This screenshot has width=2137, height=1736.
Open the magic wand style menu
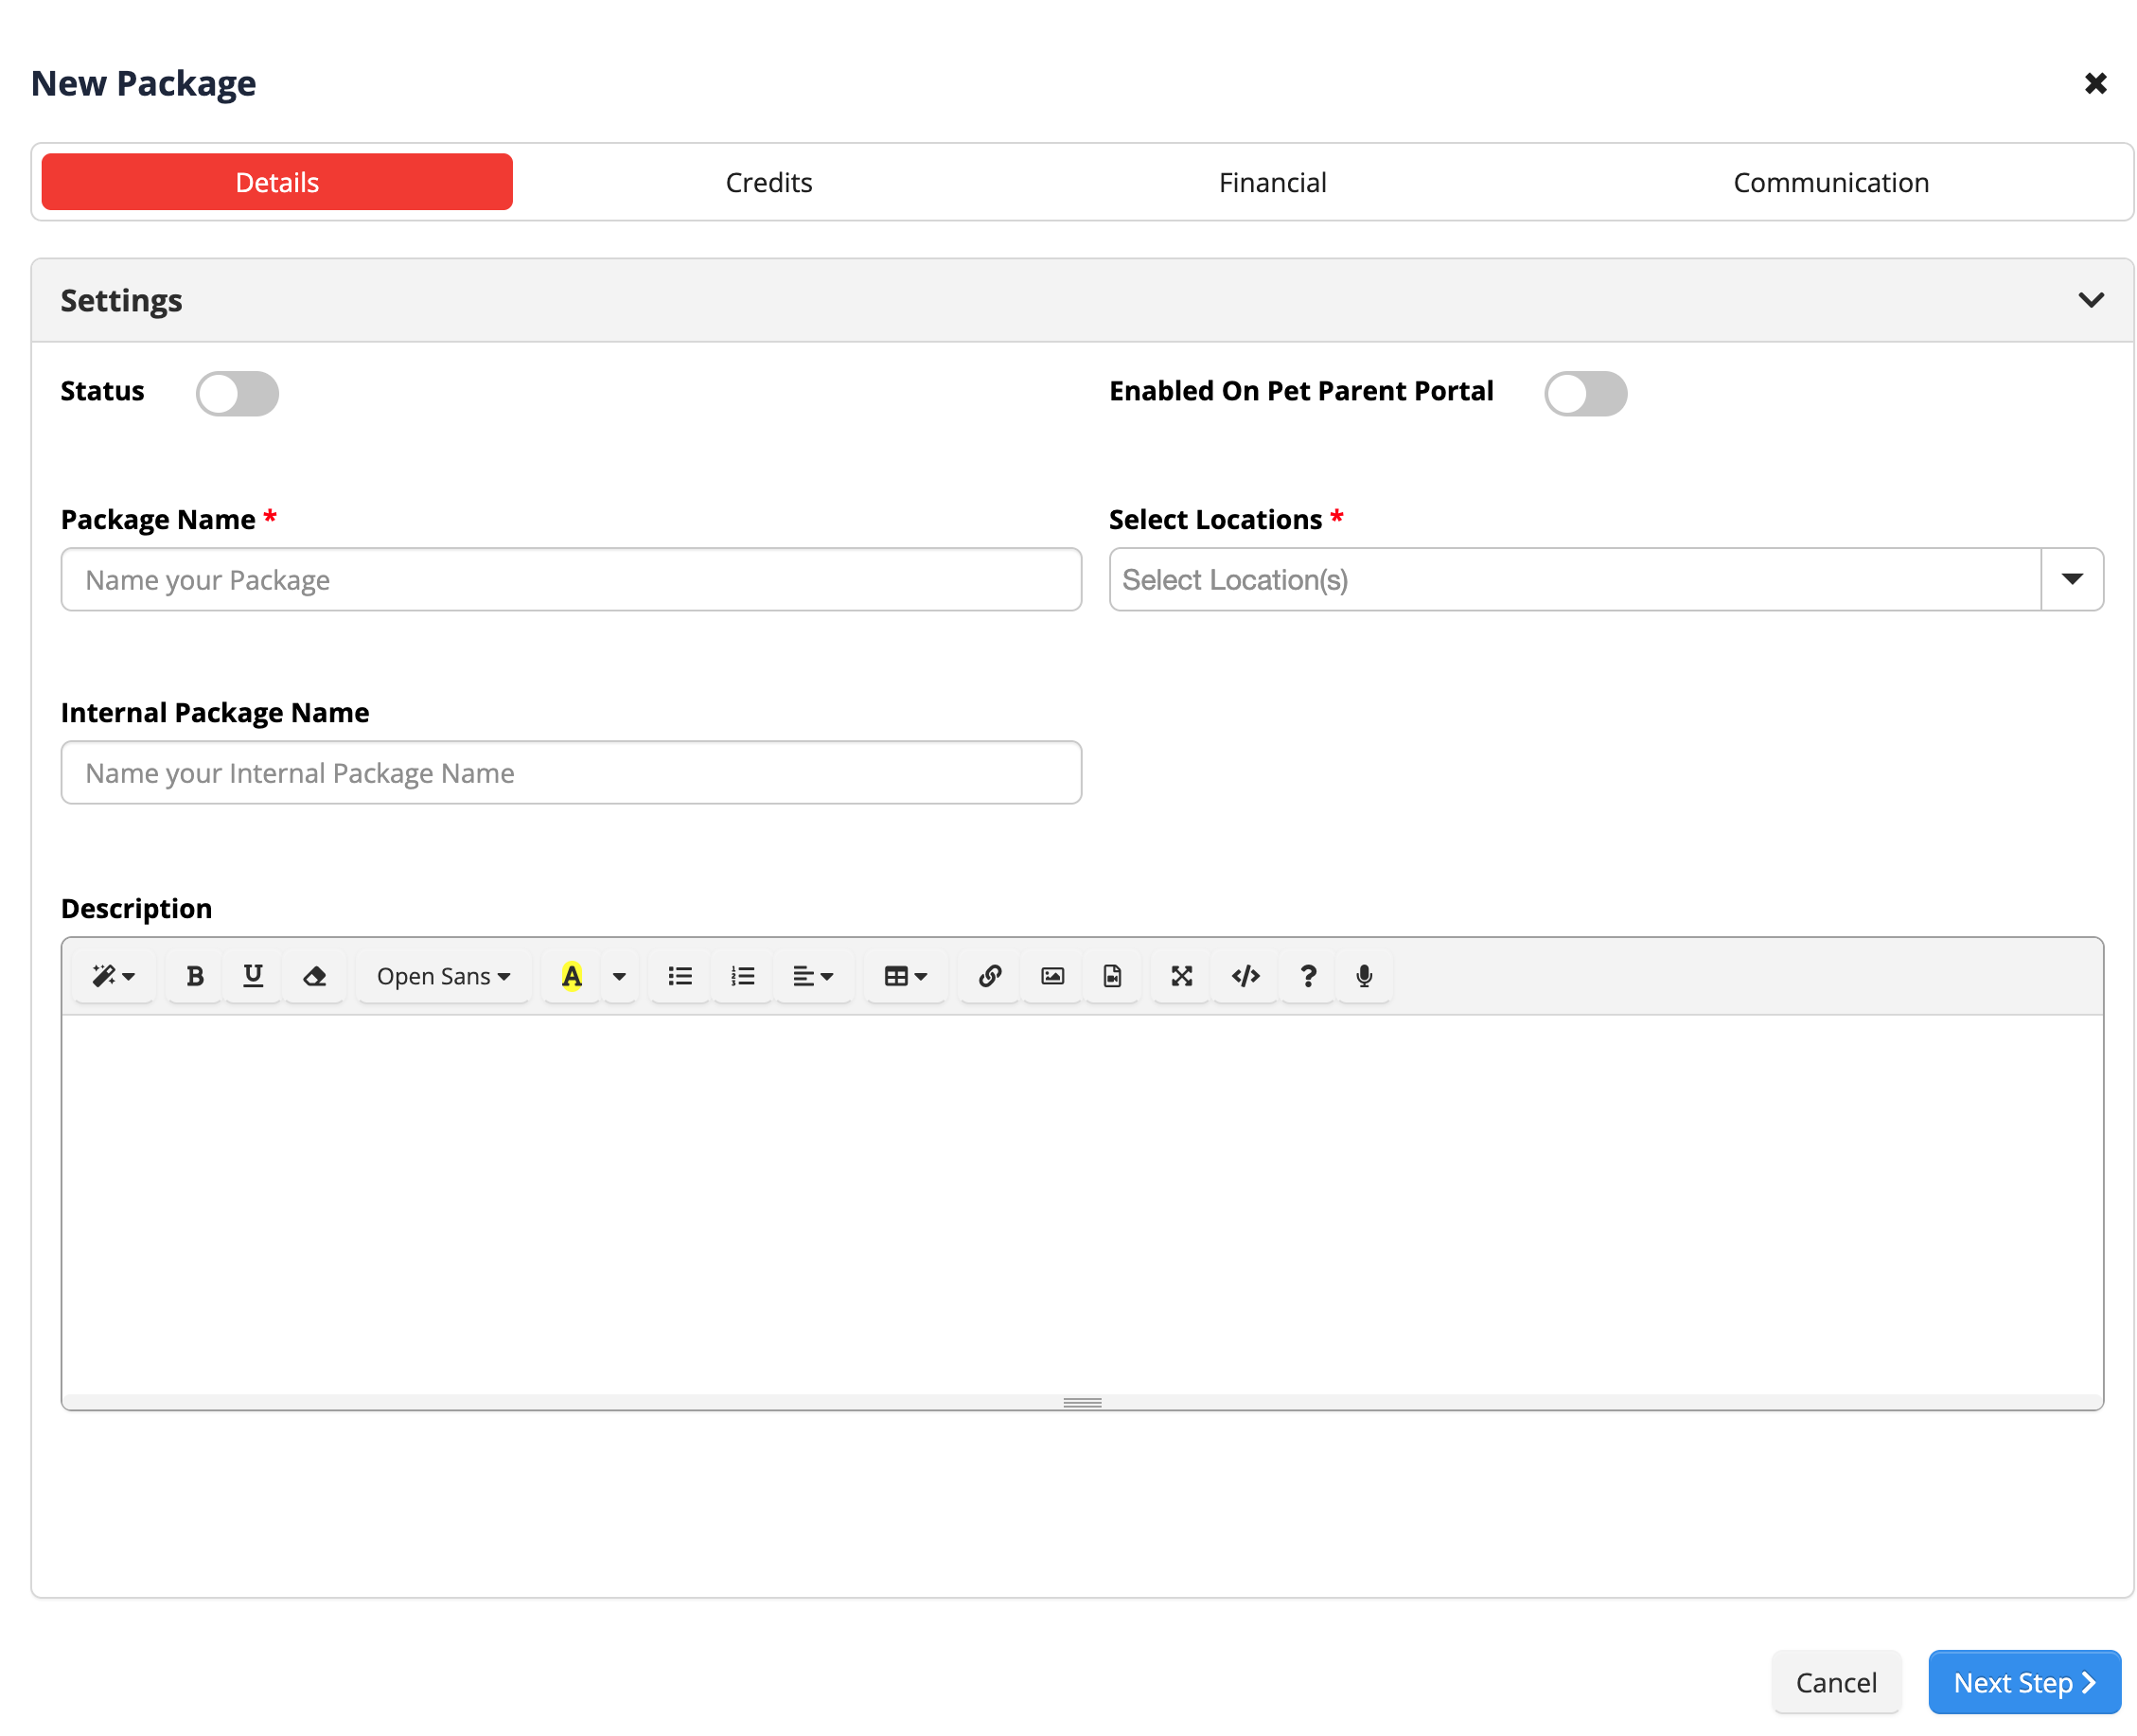coord(113,976)
